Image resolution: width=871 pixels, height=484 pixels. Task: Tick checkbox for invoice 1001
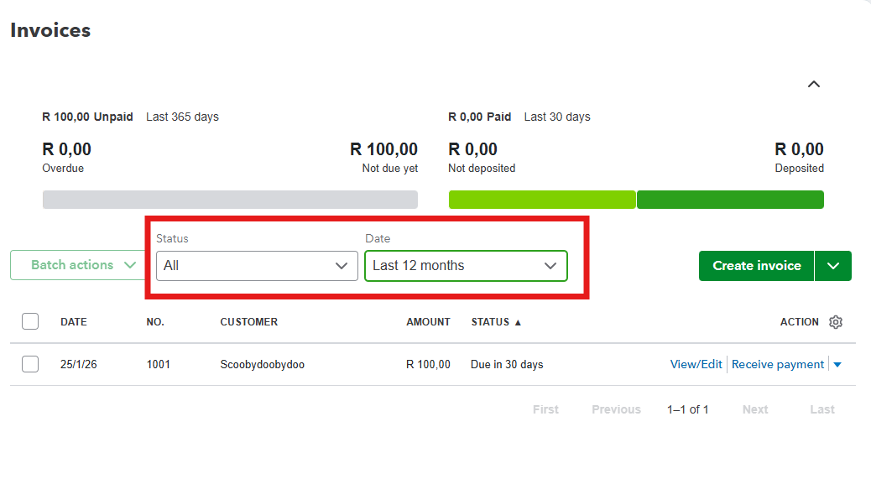[30, 364]
